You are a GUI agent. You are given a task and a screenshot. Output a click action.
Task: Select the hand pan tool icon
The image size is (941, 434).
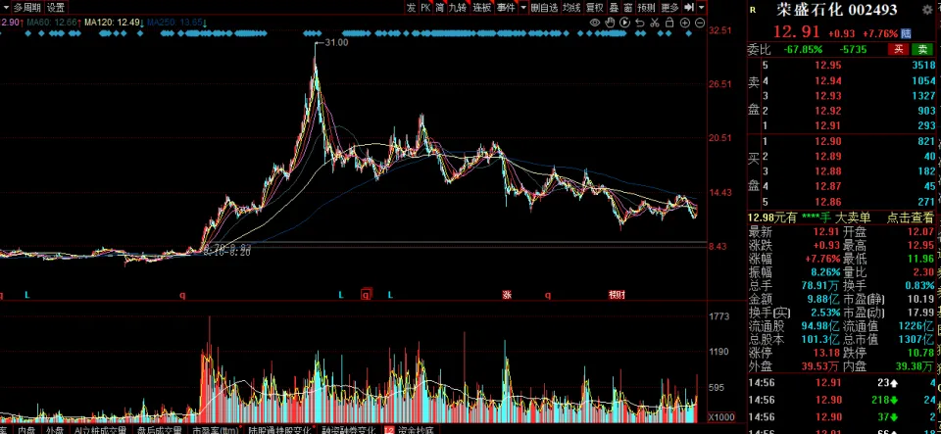610,21
